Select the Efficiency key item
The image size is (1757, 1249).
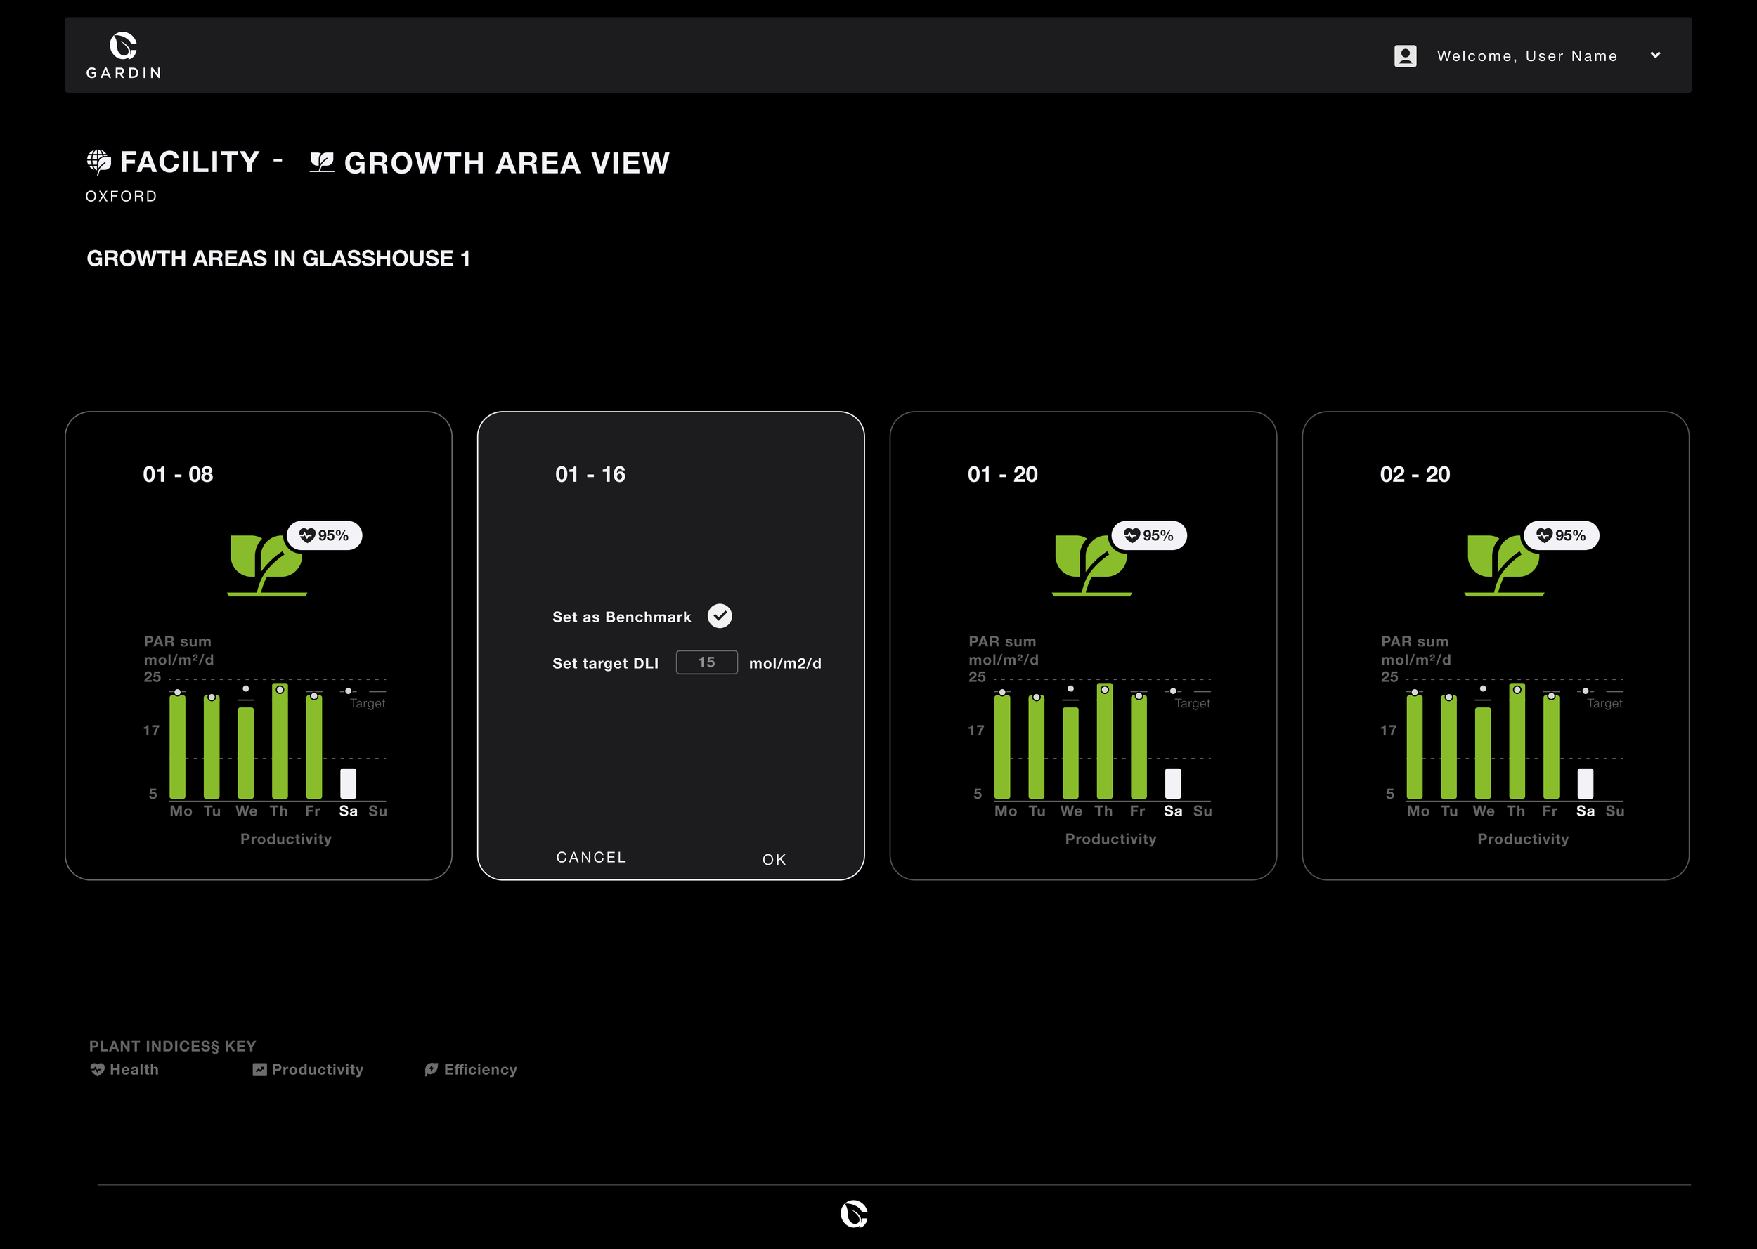click(x=471, y=1070)
